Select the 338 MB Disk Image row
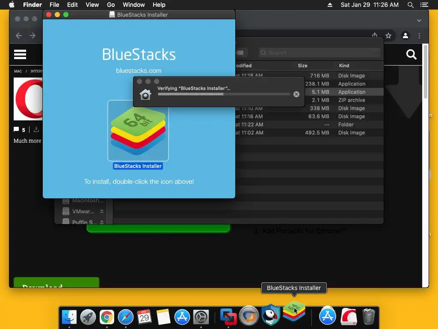438x329 pixels. pyautogui.click(x=309, y=108)
